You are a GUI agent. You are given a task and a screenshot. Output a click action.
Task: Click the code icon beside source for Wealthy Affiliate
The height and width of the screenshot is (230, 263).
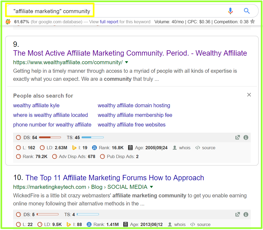198,148
